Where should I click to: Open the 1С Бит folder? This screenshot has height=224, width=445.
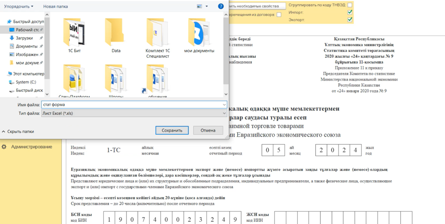[74, 35]
